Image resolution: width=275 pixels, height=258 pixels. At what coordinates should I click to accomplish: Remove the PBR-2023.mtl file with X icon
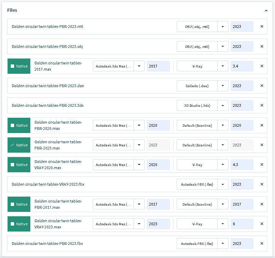tap(262, 27)
